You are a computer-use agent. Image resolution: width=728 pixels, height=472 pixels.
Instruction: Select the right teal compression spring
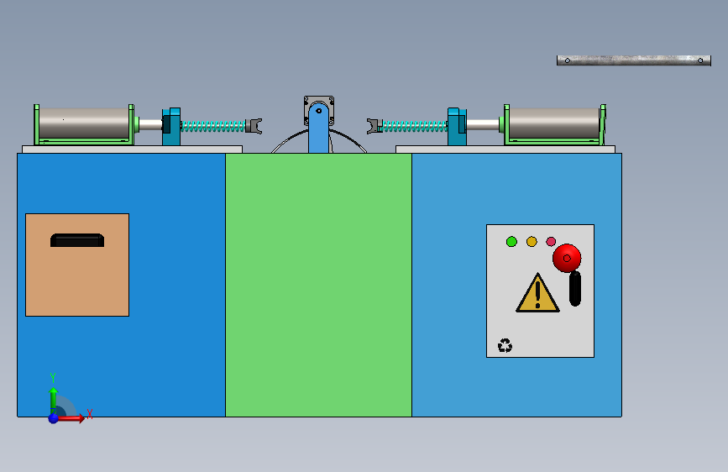tap(415, 126)
